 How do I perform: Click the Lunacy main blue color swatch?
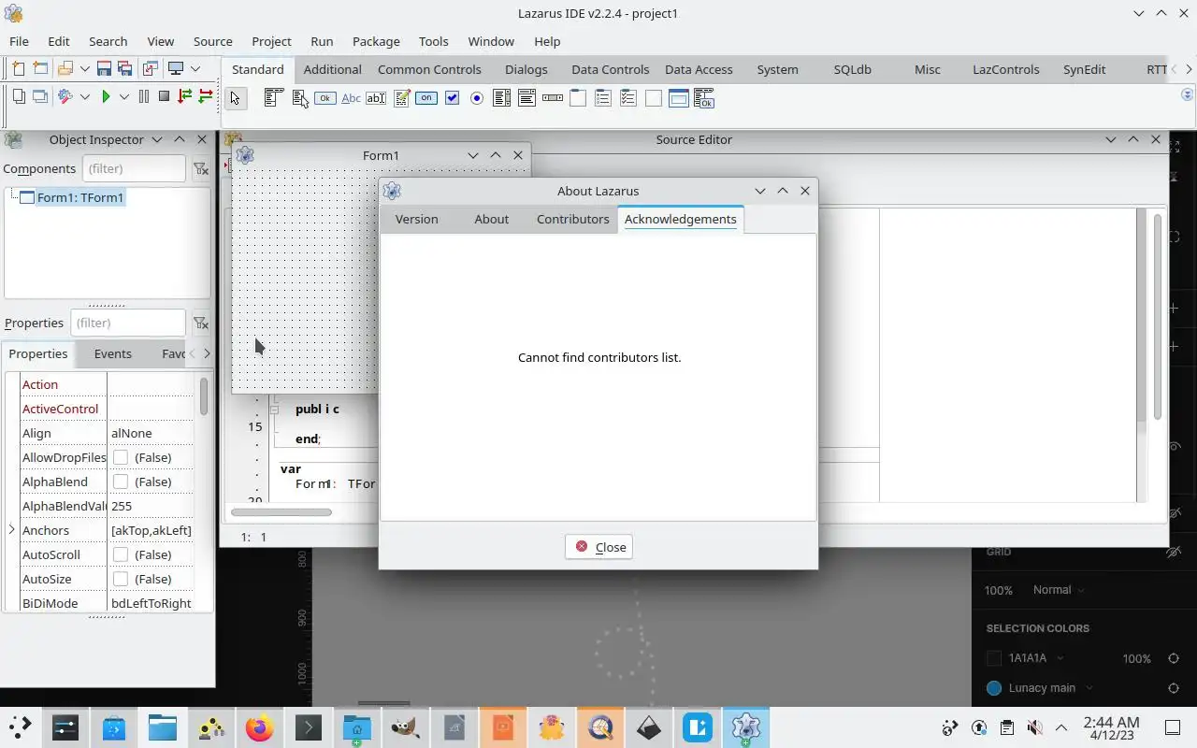click(994, 688)
